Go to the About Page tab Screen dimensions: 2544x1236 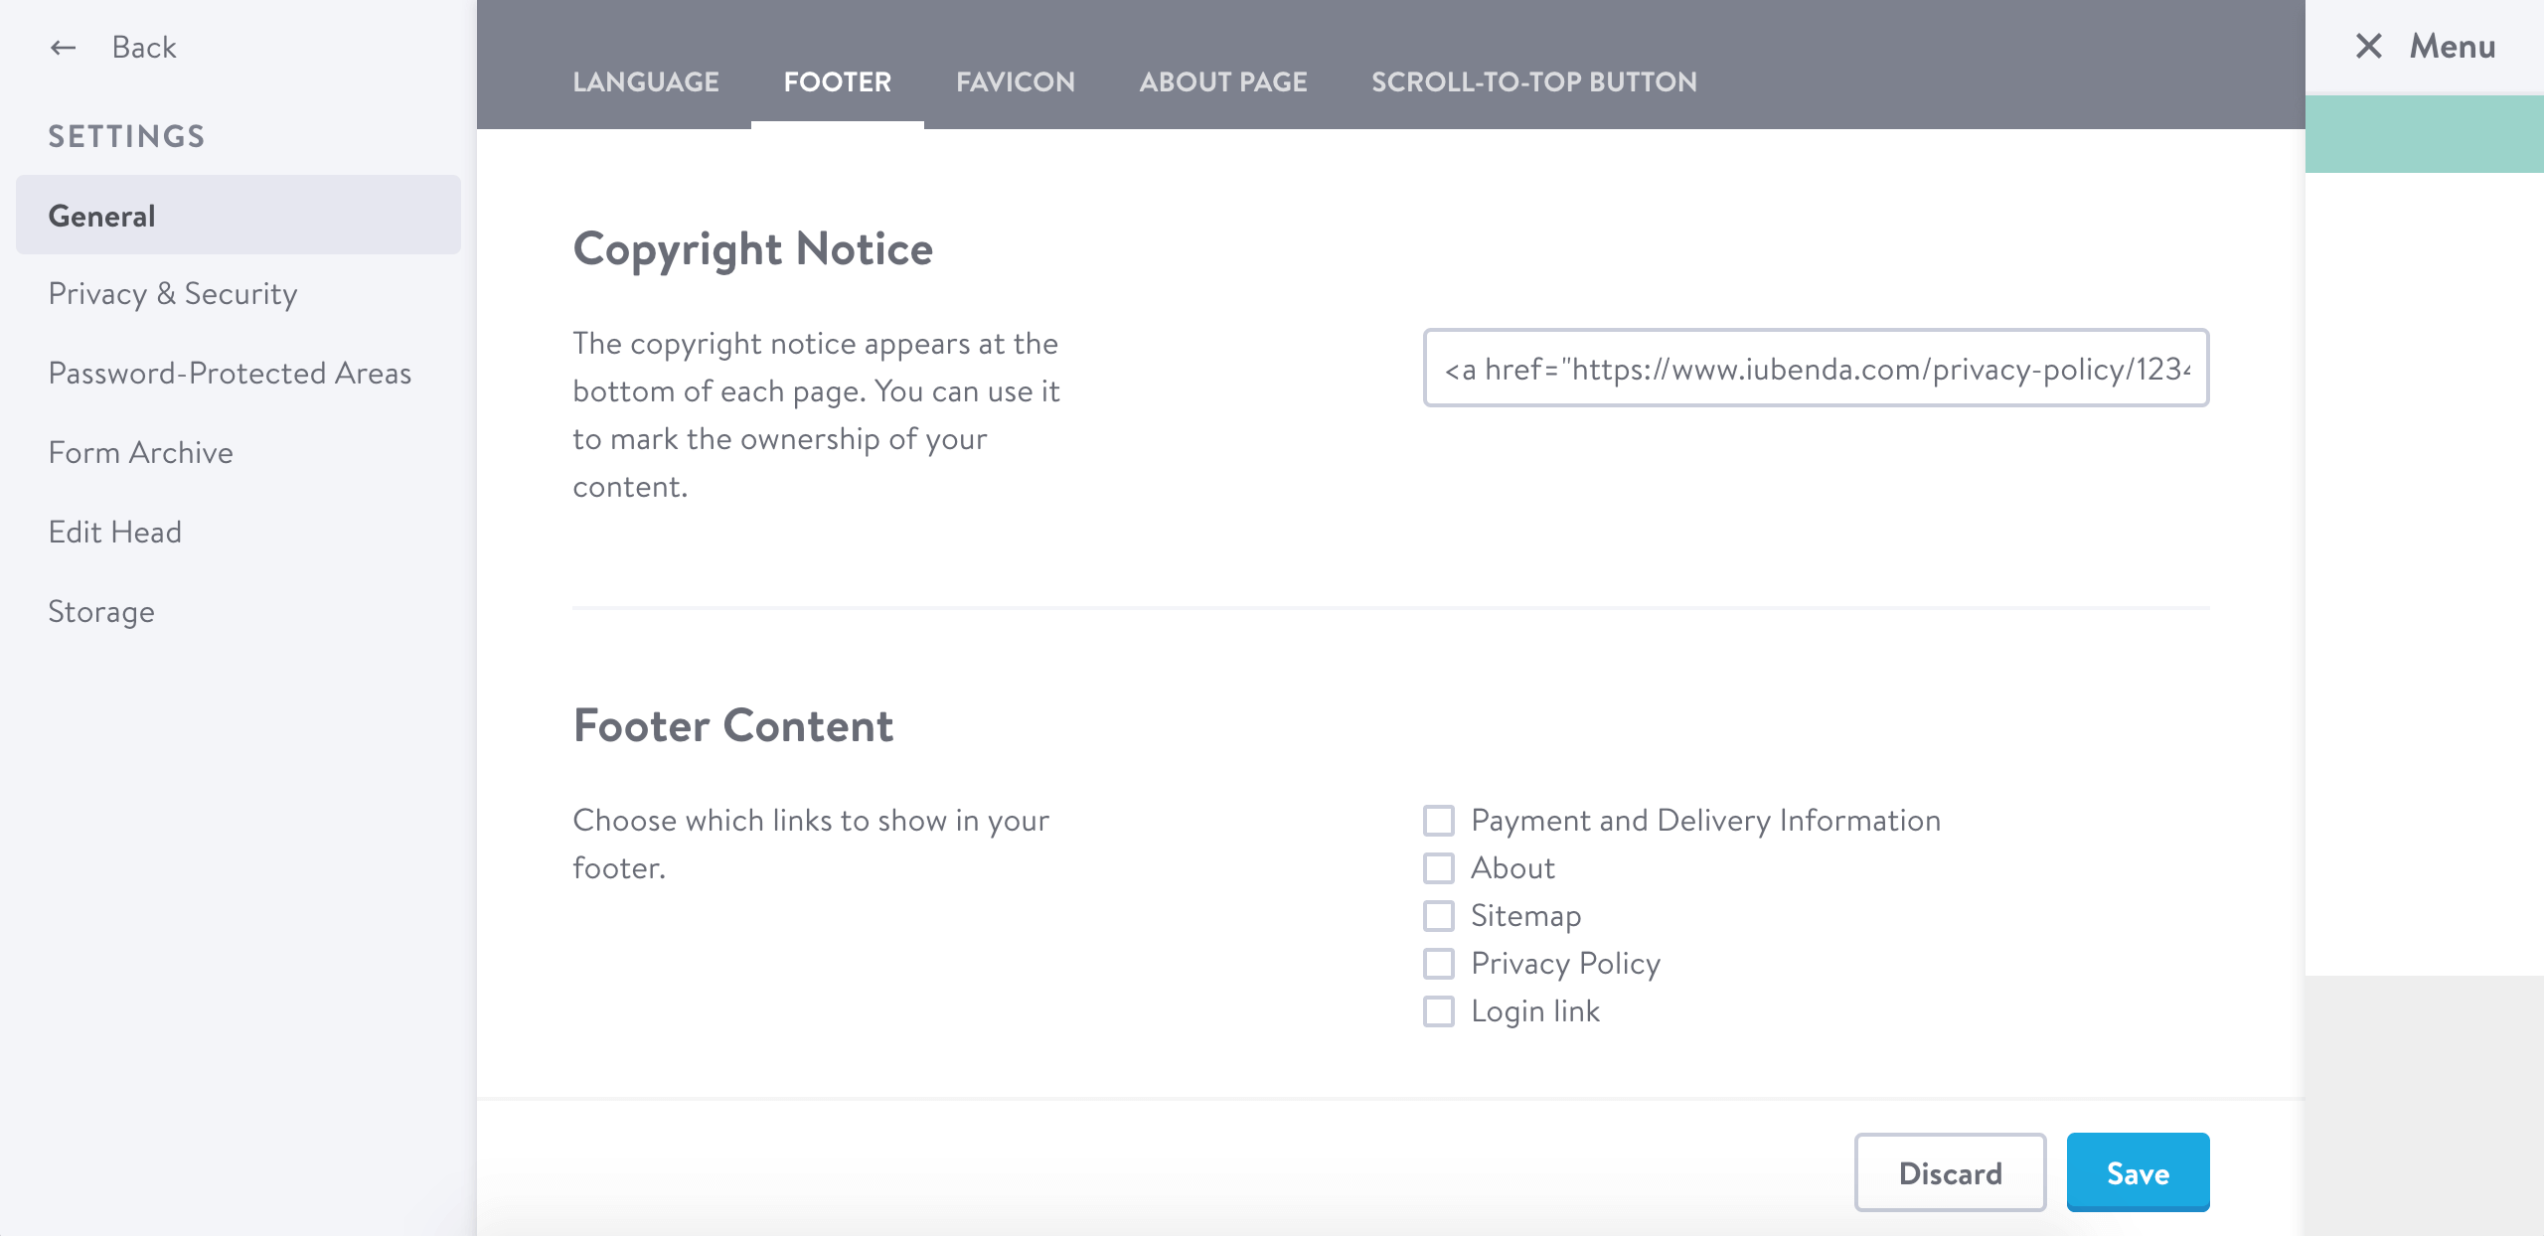click(x=1222, y=81)
